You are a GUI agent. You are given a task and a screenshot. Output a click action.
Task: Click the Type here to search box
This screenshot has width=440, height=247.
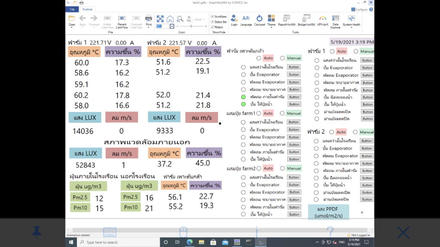(118, 242)
